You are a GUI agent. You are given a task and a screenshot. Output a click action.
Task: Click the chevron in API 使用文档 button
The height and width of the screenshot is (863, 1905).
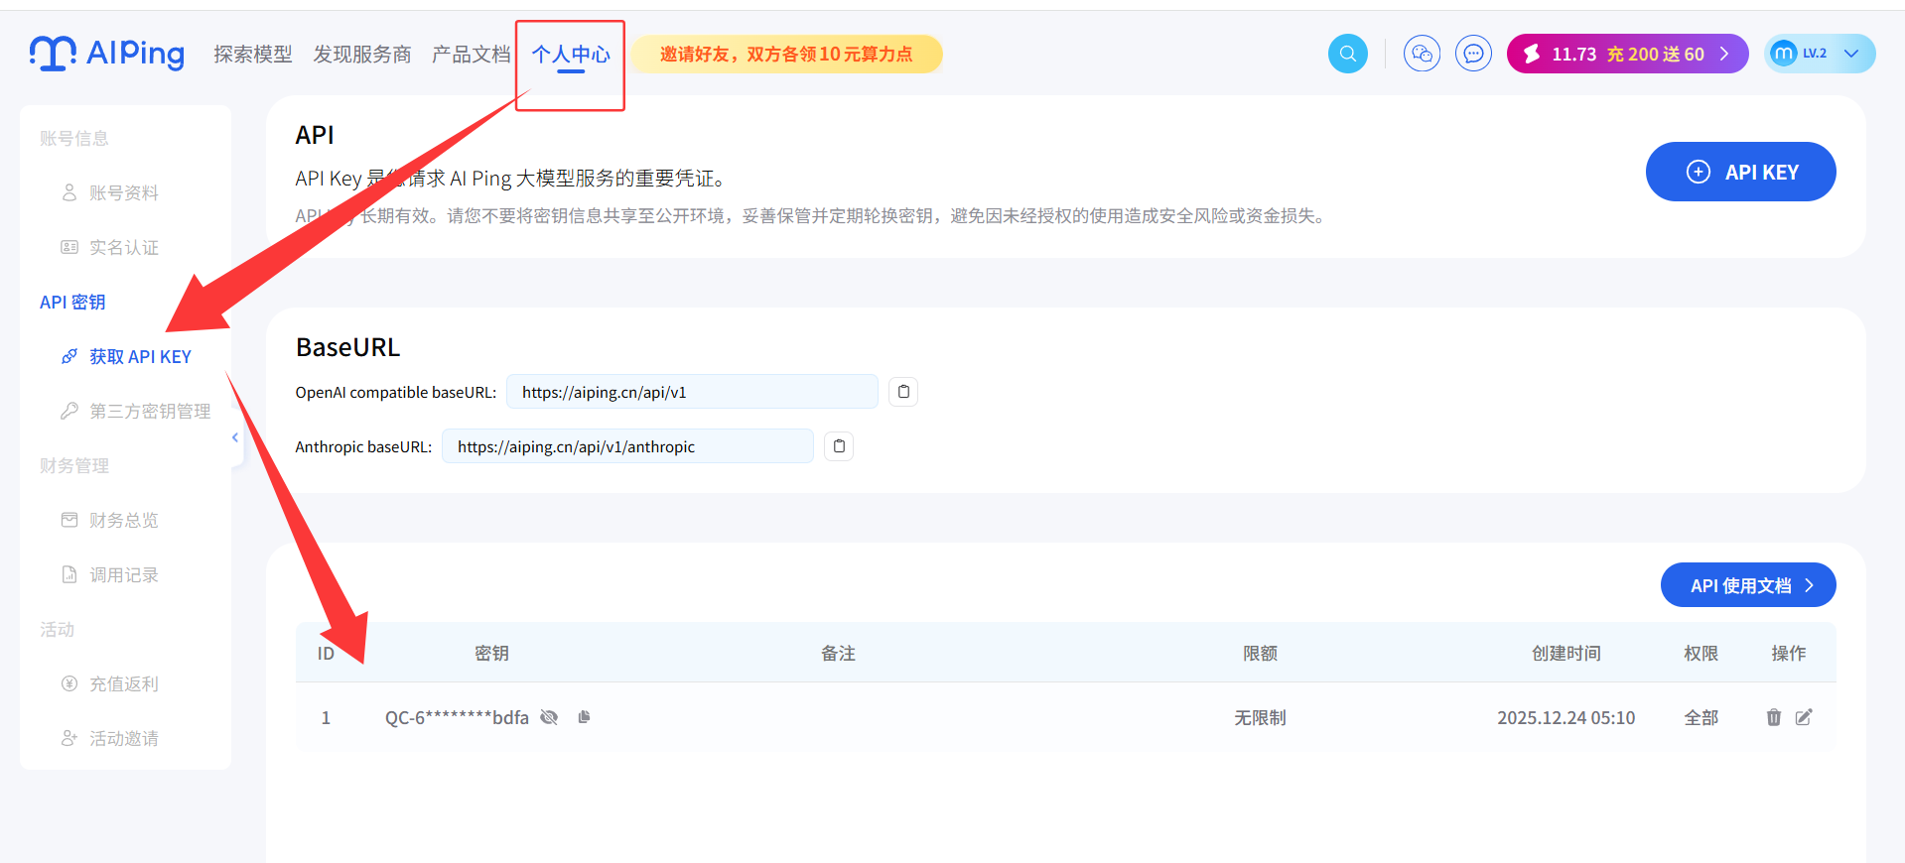1809,585
